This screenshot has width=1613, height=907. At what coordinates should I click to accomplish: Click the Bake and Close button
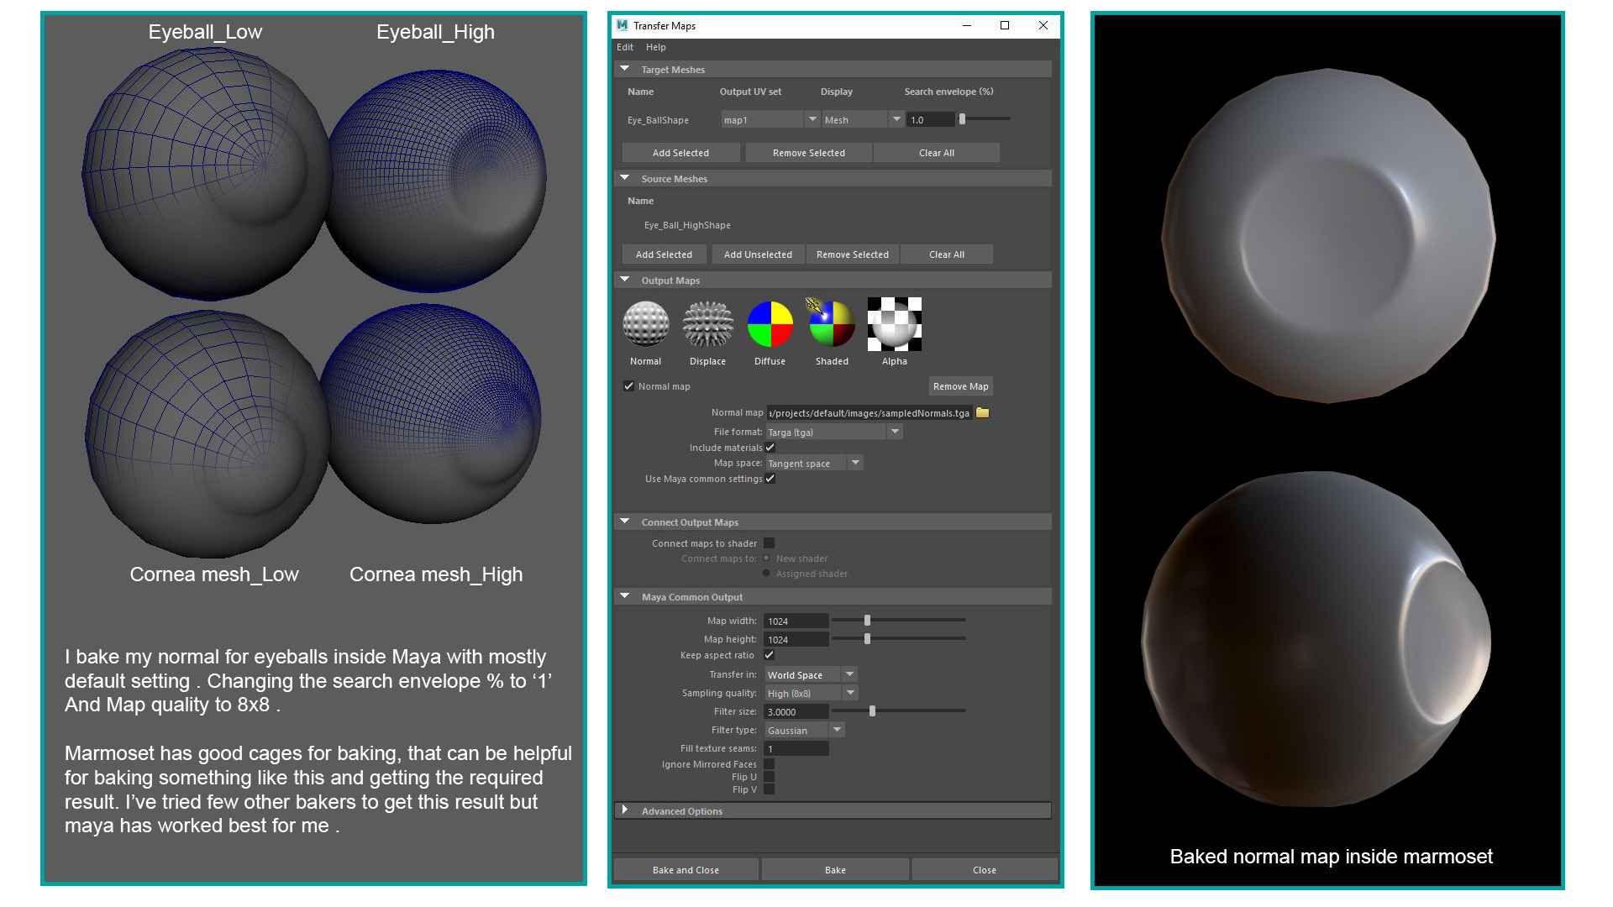coord(686,869)
